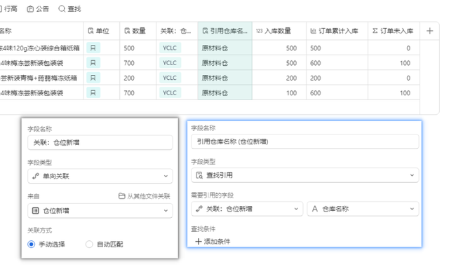This screenshot has width=449, height=269.
Task: Open the 关联：仓位新增 reference field dropdown
Action: coord(247,209)
